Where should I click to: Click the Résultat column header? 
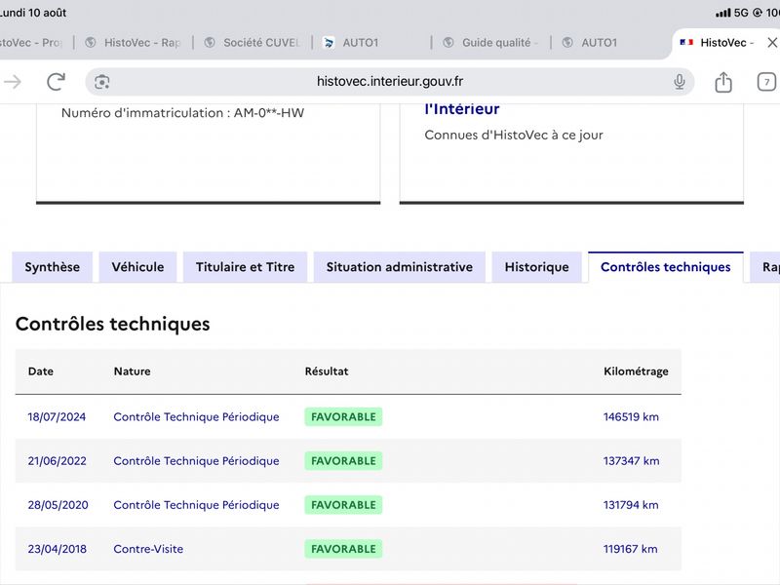(x=327, y=371)
